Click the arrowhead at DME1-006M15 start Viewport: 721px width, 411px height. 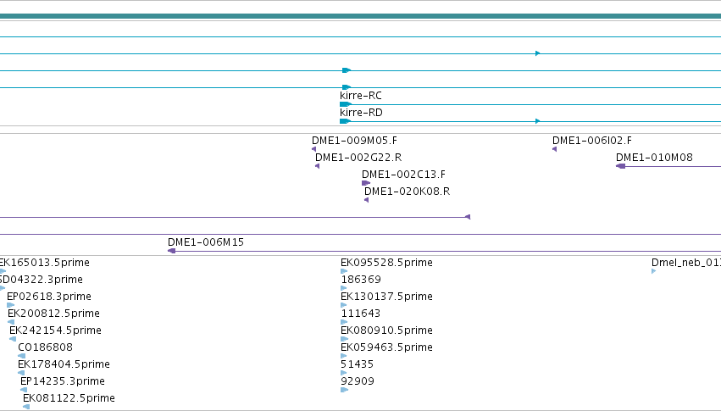(x=171, y=251)
